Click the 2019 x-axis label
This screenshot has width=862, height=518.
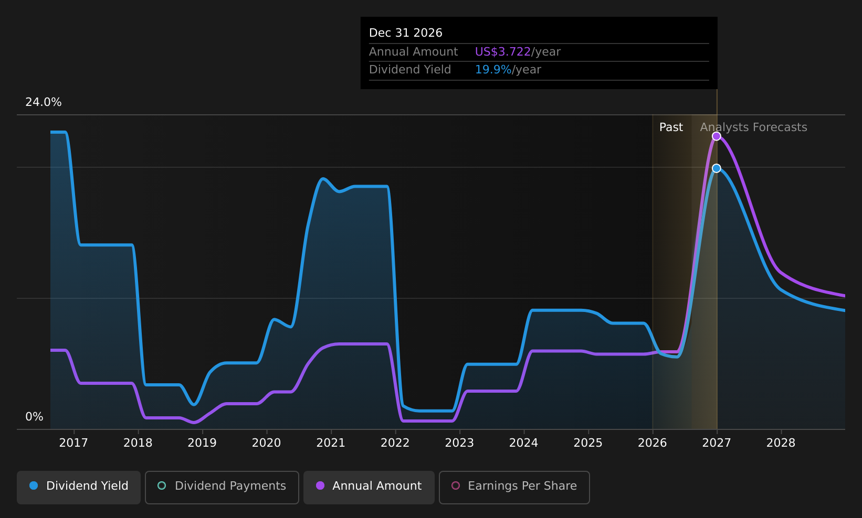(202, 443)
